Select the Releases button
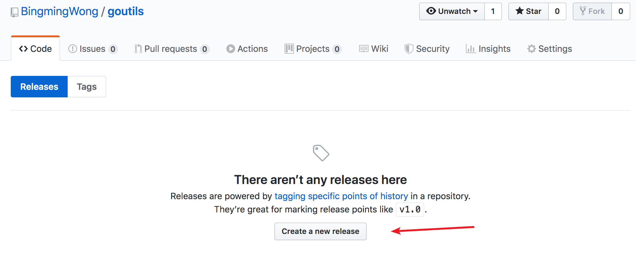The image size is (636, 270). [39, 87]
